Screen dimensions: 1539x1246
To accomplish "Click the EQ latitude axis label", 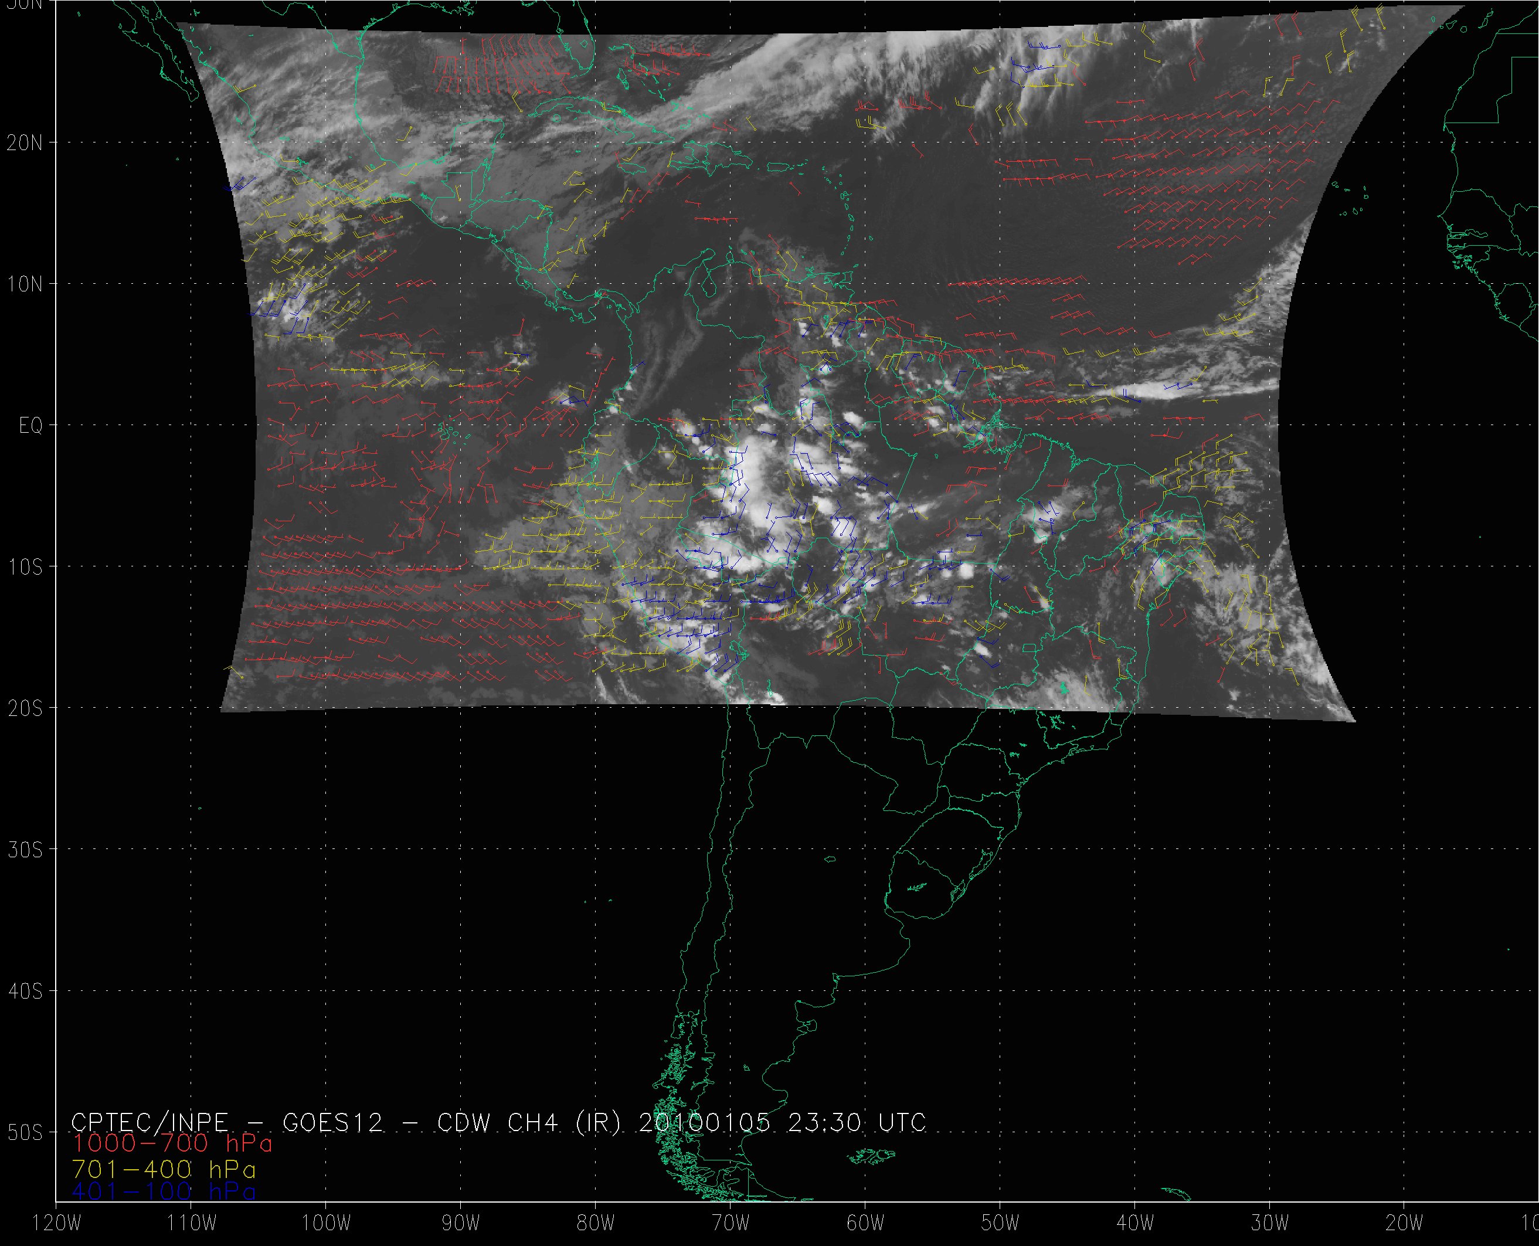I will pyautogui.click(x=32, y=426).
